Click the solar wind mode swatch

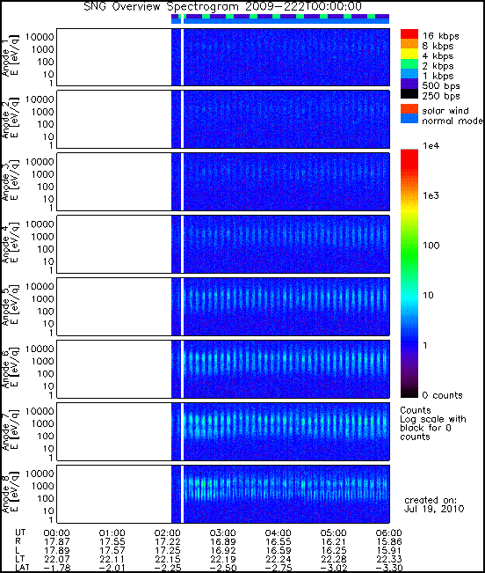[x=409, y=109]
